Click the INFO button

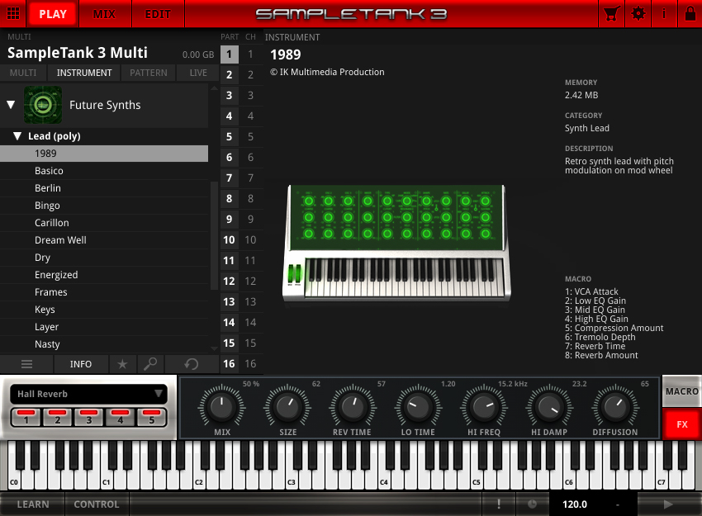(81, 364)
